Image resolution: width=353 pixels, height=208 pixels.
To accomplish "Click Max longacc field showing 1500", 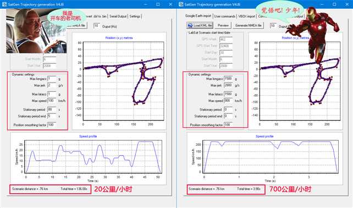I will tap(228, 79).
